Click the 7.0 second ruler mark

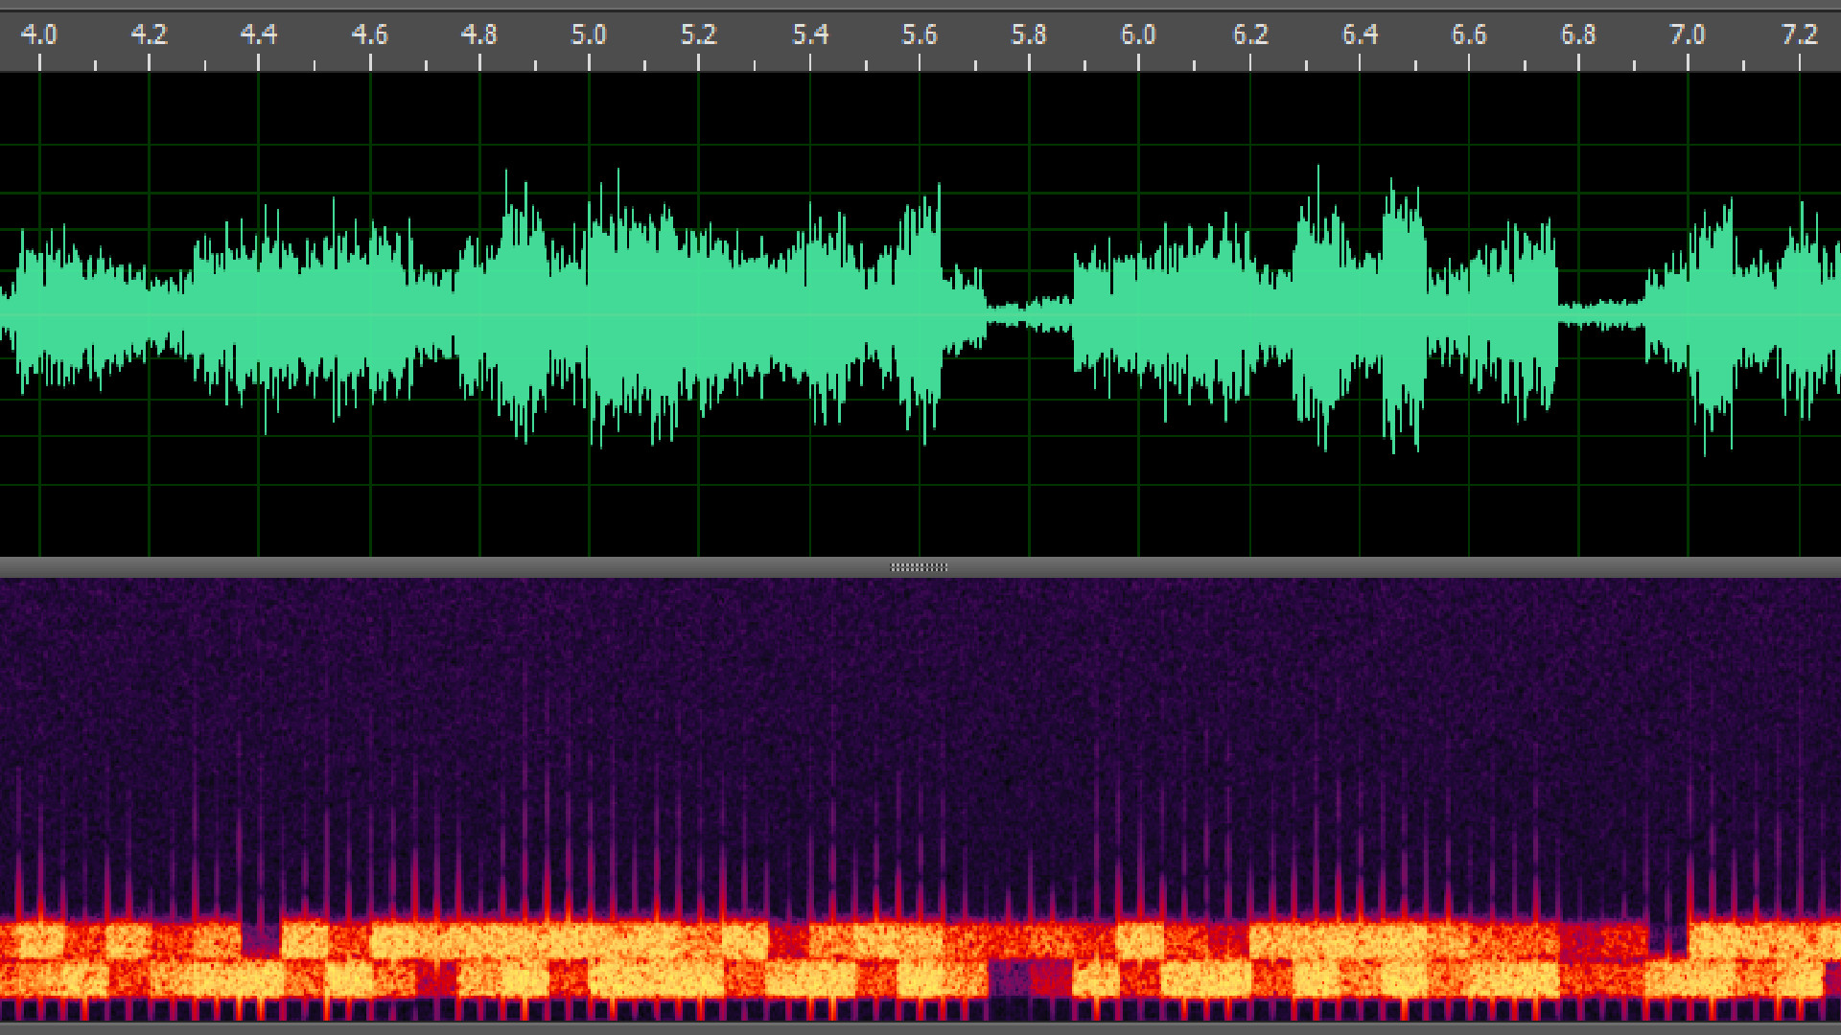[1688, 35]
